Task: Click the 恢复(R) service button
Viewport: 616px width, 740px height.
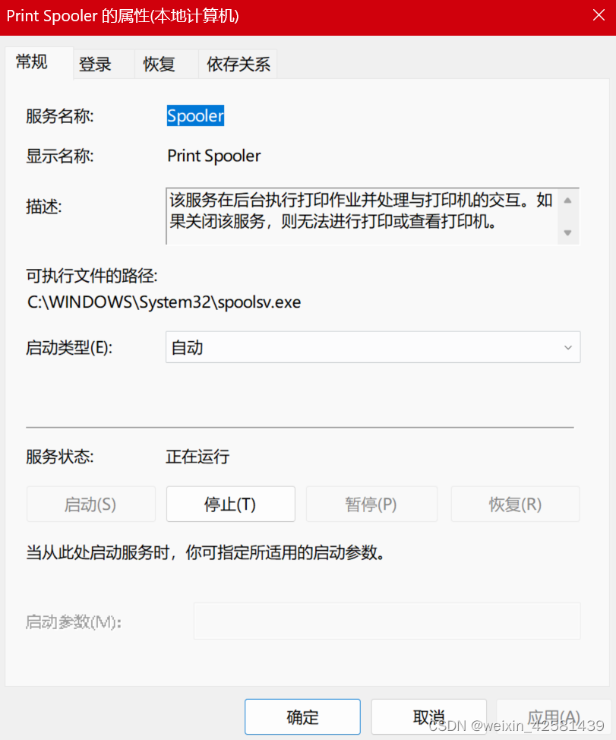Action: point(515,504)
